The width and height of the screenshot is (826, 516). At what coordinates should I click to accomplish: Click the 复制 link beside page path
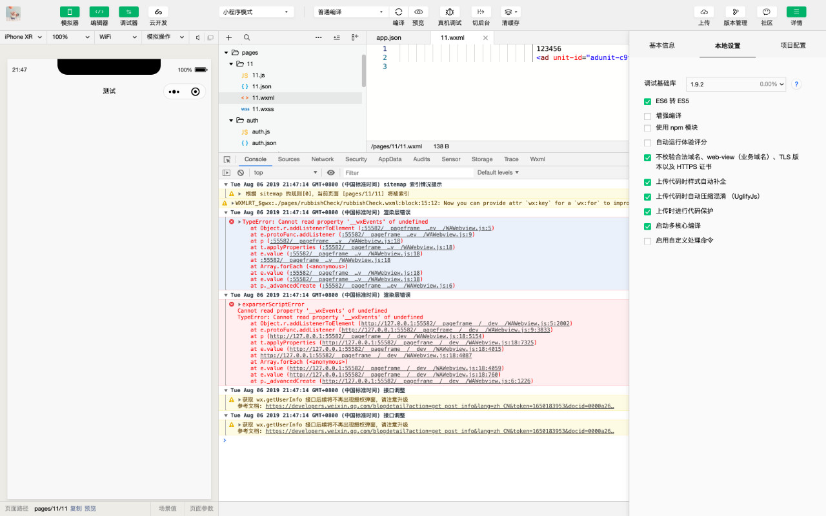pyautogui.click(x=76, y=509)
